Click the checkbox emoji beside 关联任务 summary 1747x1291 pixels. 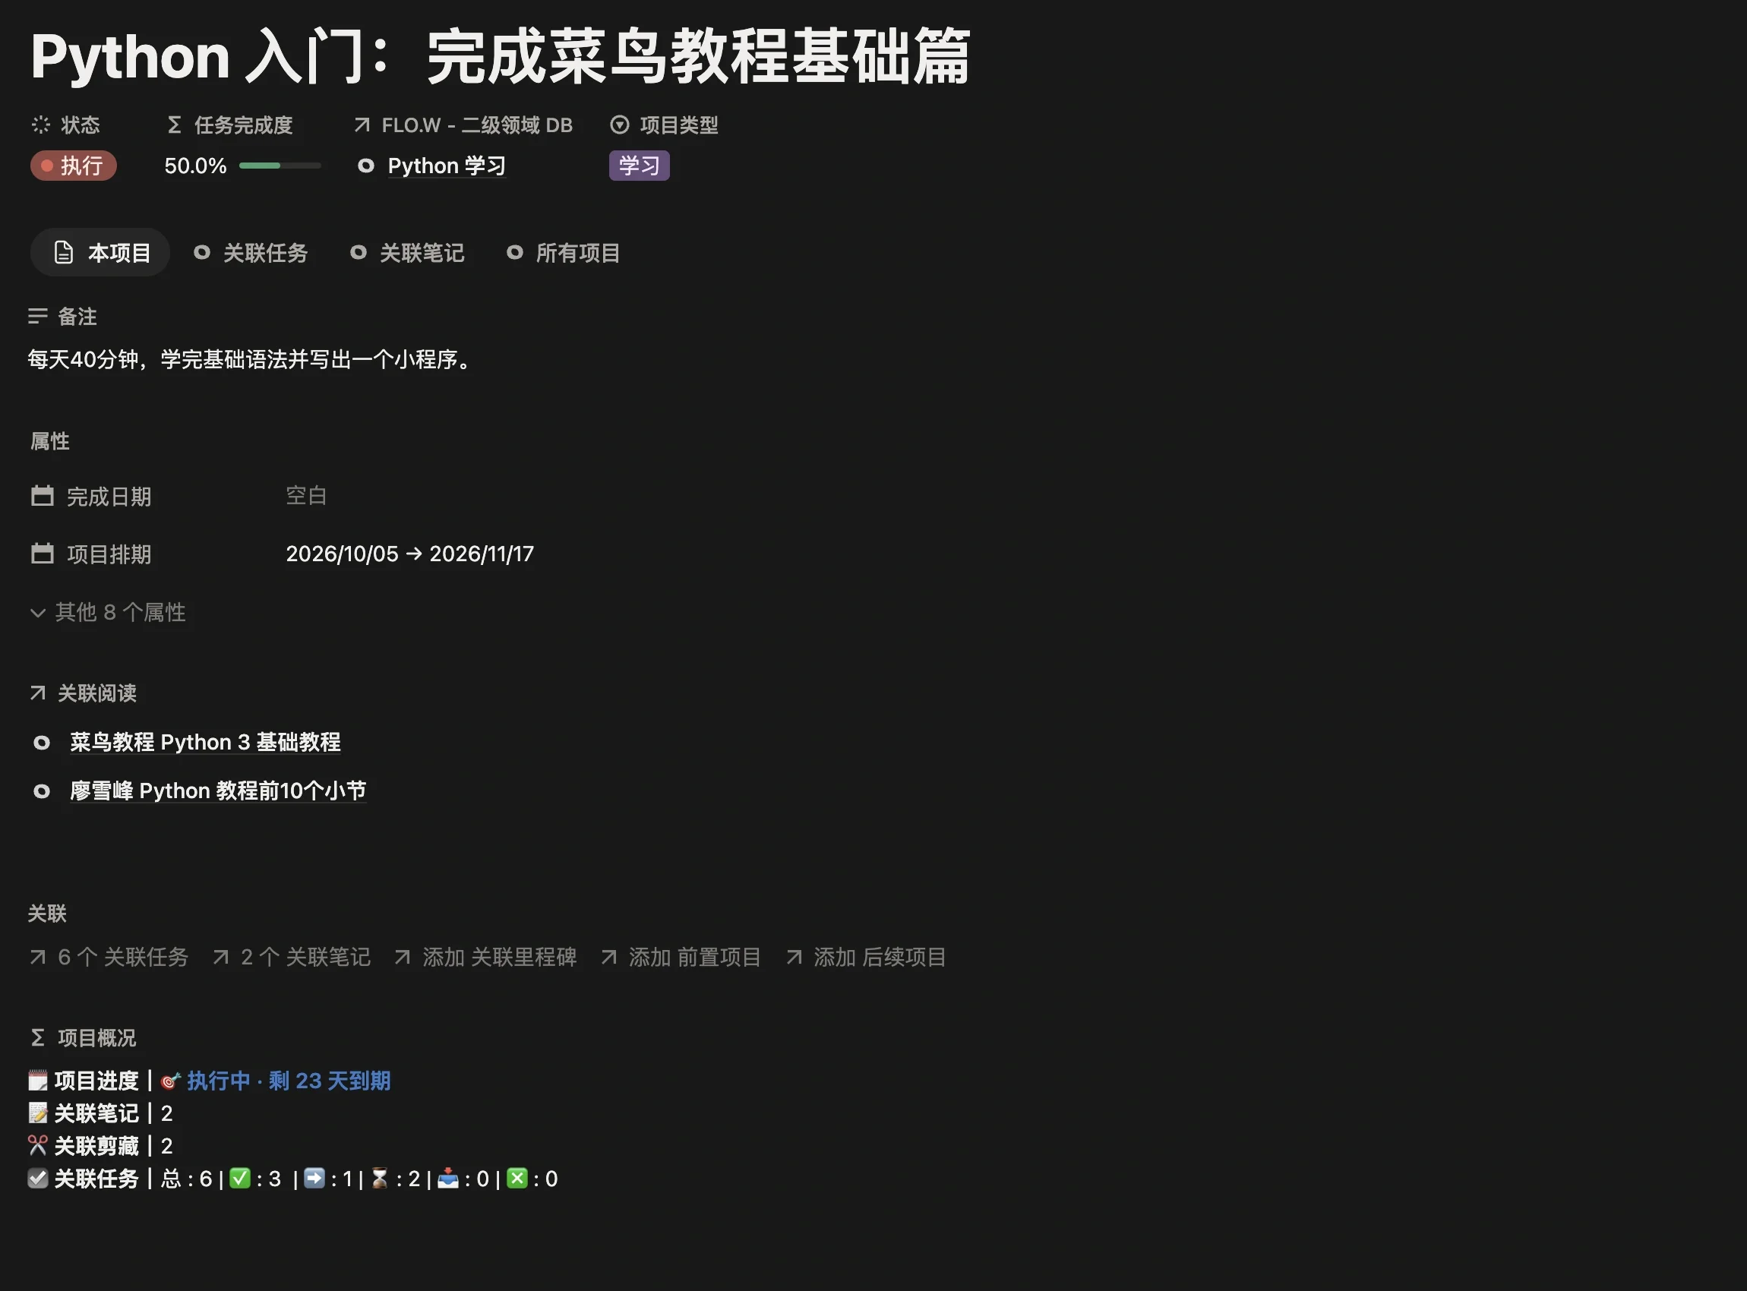point(37,1179)
